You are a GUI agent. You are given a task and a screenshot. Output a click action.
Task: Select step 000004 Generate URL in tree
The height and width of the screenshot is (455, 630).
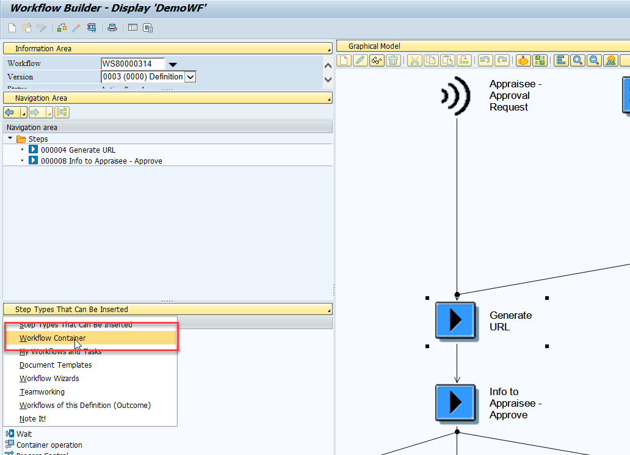(78, 150)
